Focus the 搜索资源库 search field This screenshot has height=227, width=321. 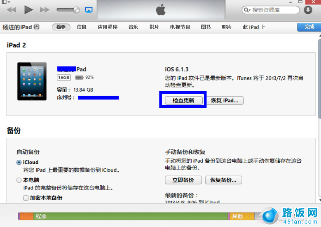click(271, 10)
